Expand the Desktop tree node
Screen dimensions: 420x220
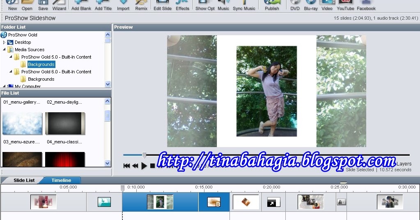coord(4,42)
